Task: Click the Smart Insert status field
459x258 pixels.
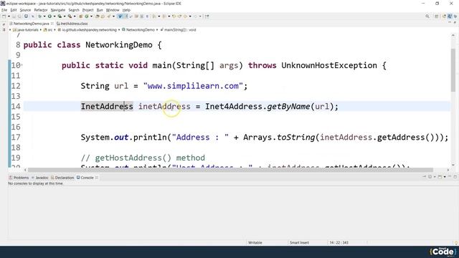Action: click(x=299, y=242)
